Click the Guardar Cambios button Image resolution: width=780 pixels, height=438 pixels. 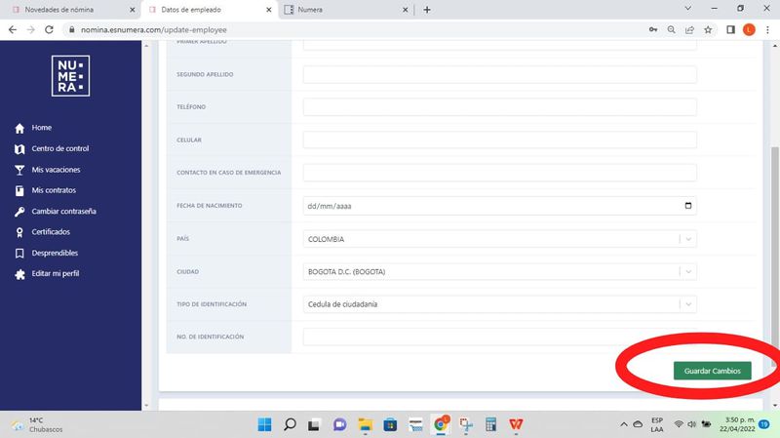pos(712,372)
